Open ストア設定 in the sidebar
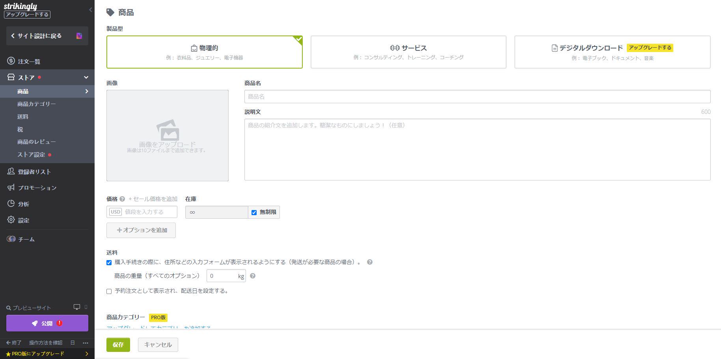 pyautogui.click(x=31, y=154)
